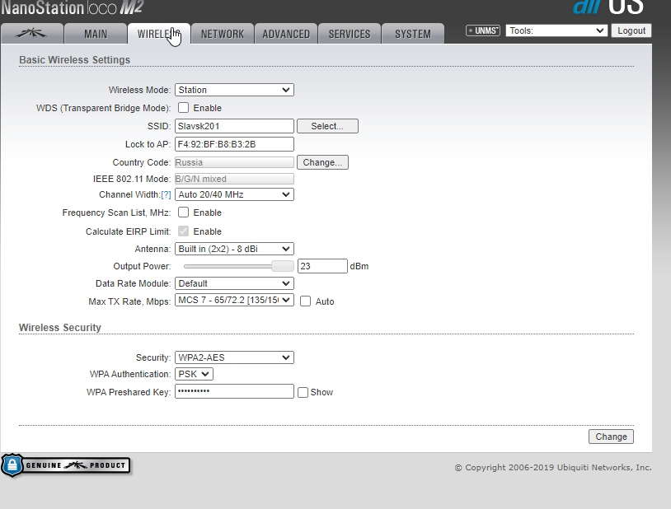671x509 pixels.
Task: Click the Basic Wireless Settings heading
Action: click(74, 60)
